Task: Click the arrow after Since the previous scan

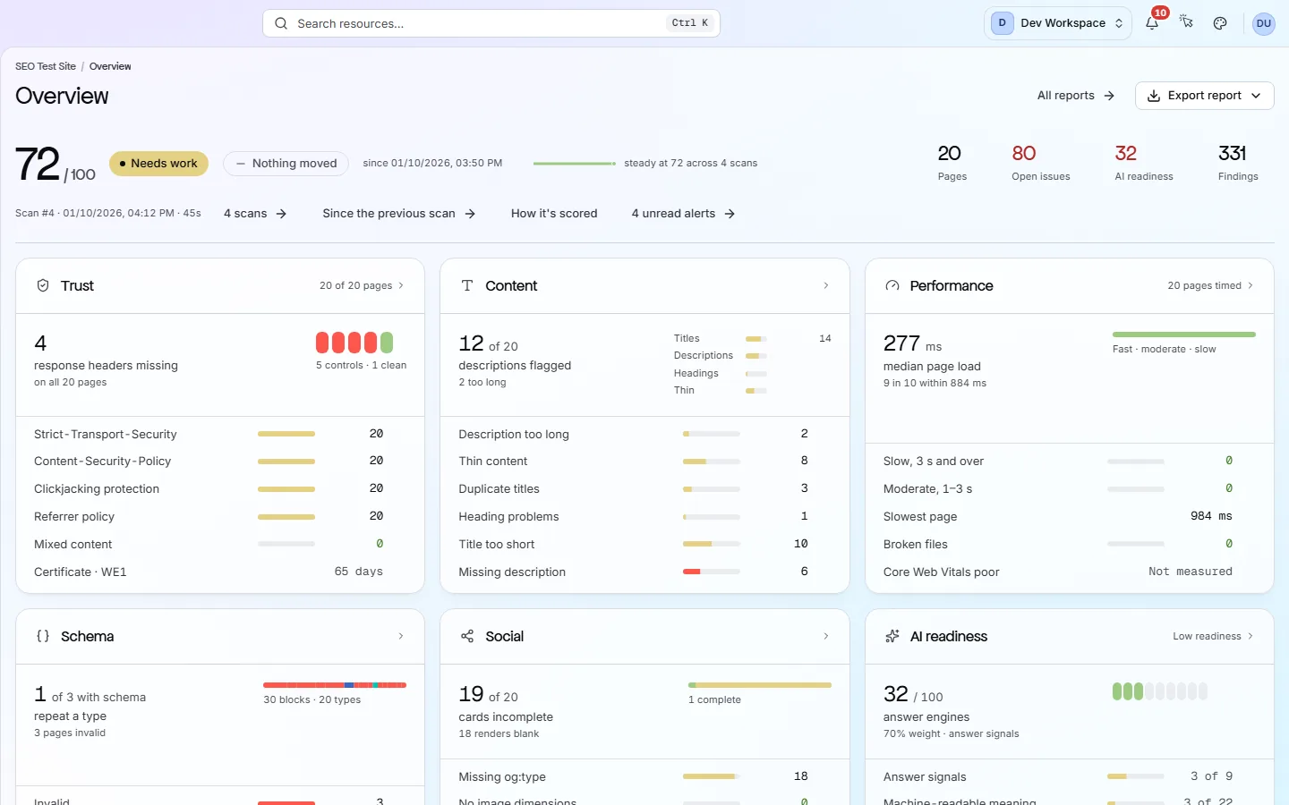Action: point(470,214)
